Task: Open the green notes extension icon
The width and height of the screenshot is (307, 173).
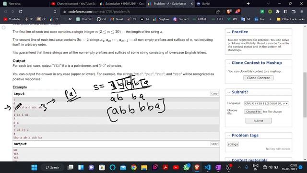Action: (x=262, y=12)
